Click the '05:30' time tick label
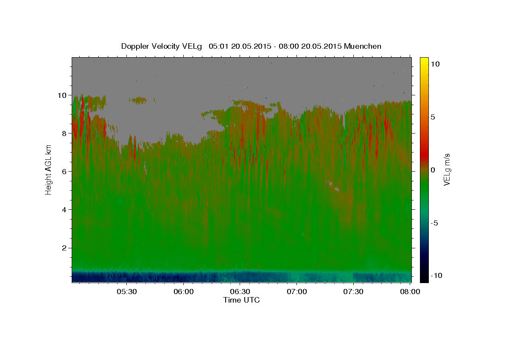The height and width of the screenshot is (339, 509). pyautogui.click(x=126, y=292)
